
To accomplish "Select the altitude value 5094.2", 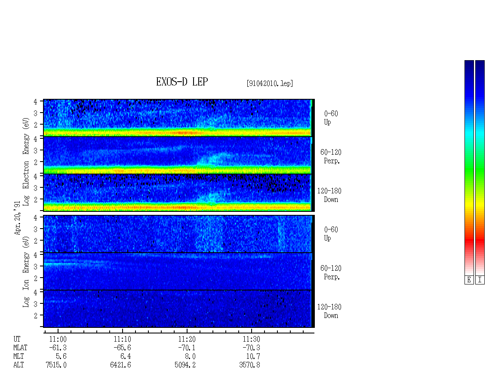I will point(185,365).
